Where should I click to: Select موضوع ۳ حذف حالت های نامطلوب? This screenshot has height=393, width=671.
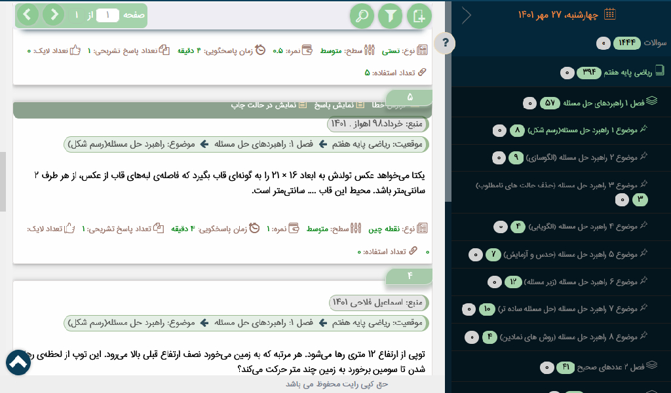[557, 185]
